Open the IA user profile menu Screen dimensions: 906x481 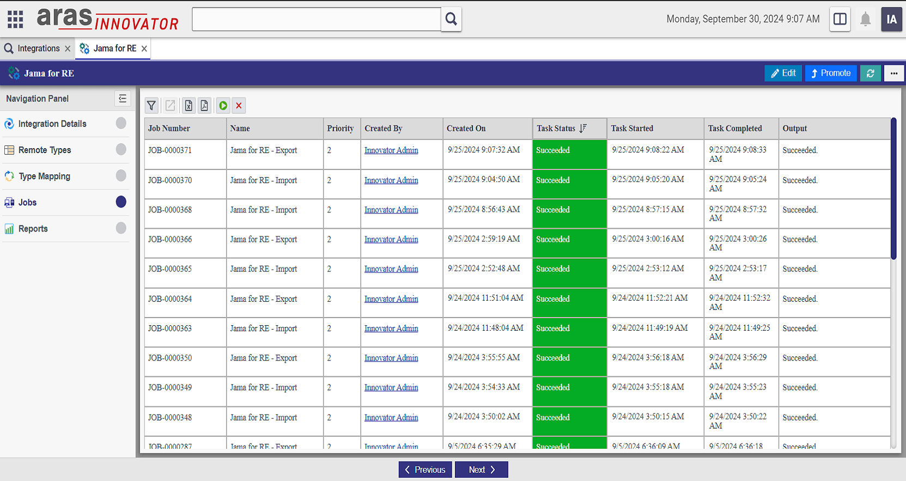pyautogui.click(x=892, y=19)
